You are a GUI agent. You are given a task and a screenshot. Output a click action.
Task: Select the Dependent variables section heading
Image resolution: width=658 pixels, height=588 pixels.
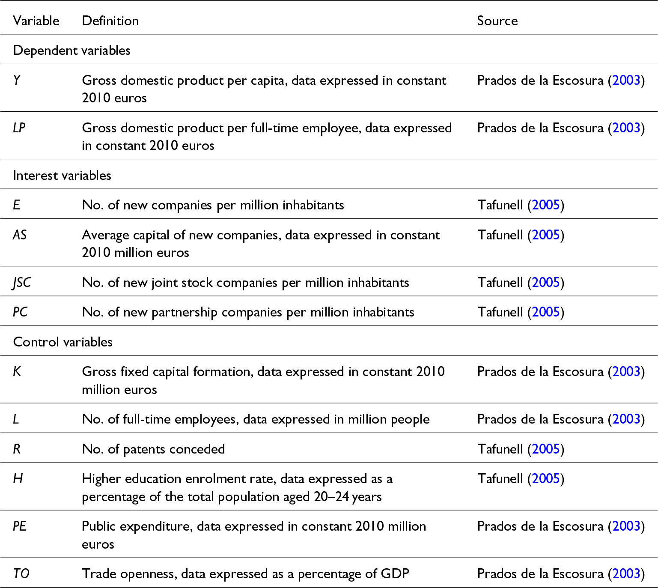pos(72,51)
